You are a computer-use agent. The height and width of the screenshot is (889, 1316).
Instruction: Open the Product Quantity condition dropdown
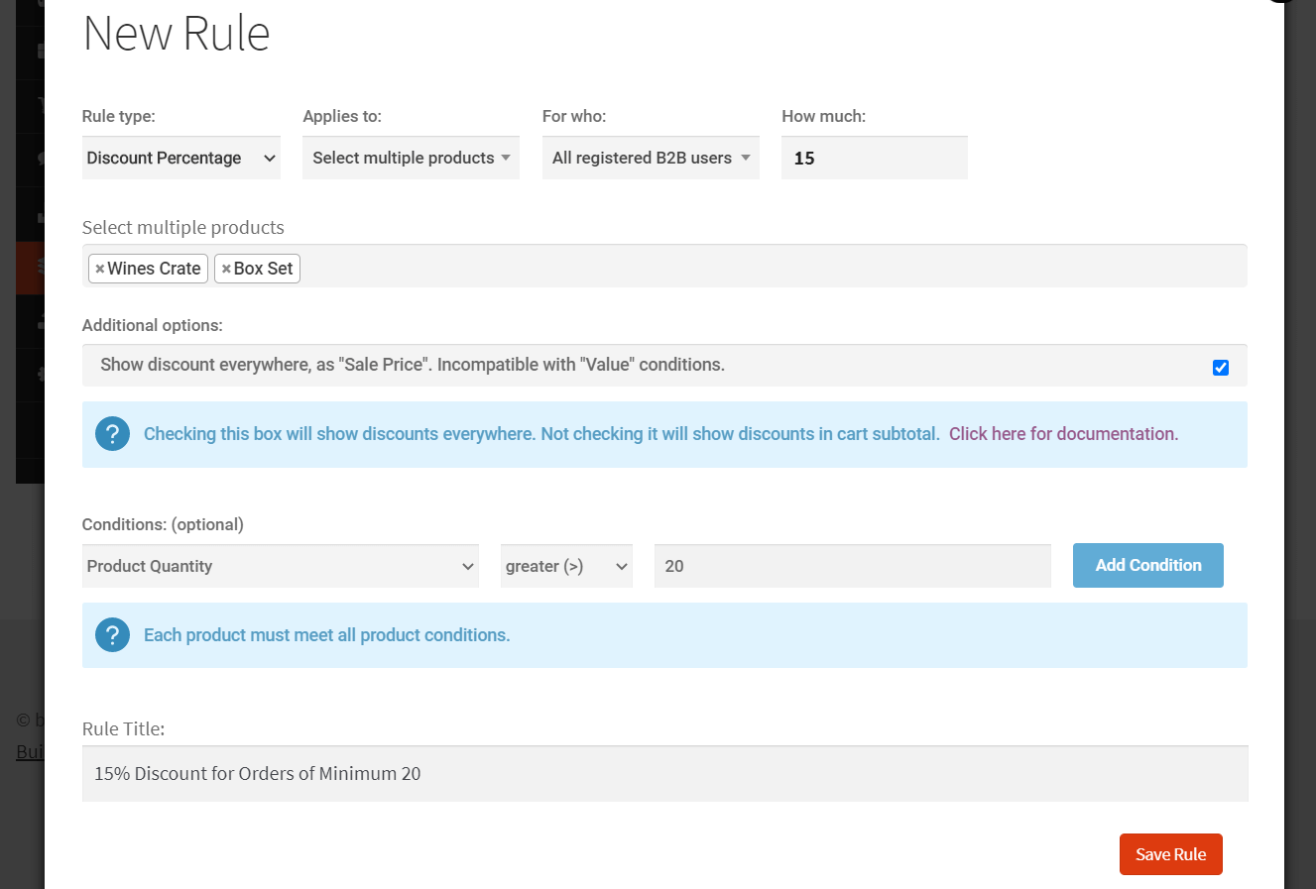(x=281, y=566)
